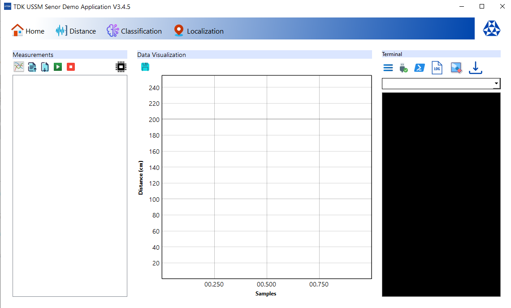The height and width of the screenshot is (308, 511).
Task: Open the Classification tab
Action: (x=134, y=31)
